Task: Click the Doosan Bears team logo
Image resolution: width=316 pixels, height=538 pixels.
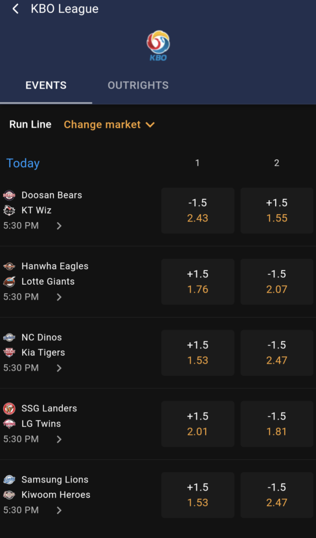Action: pyautogui.click(x=9, y=195)
